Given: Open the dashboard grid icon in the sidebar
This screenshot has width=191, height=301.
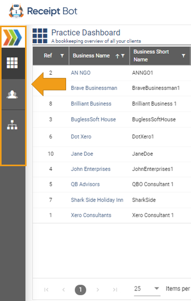Looking at the screenshot, I should click(12, 63).
